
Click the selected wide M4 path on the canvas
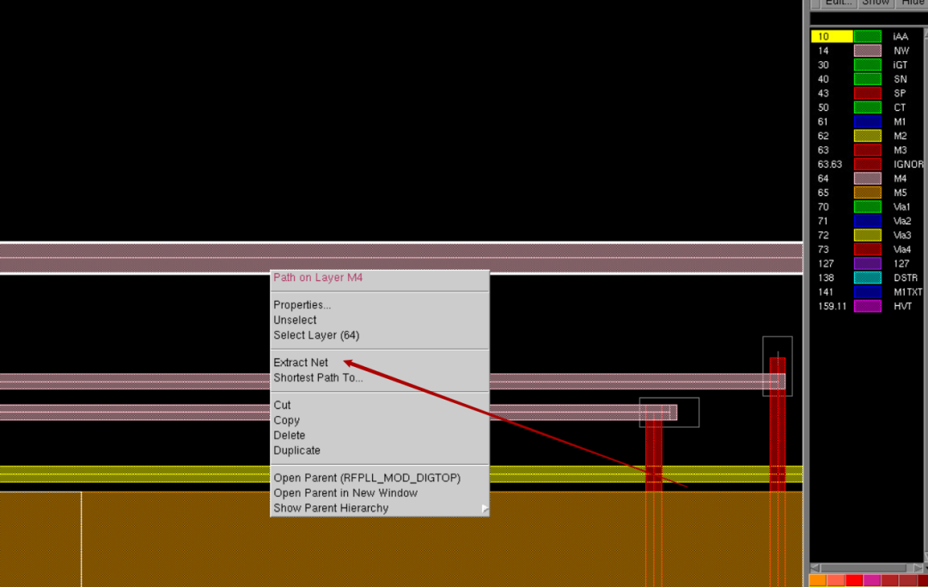(401, 258)
